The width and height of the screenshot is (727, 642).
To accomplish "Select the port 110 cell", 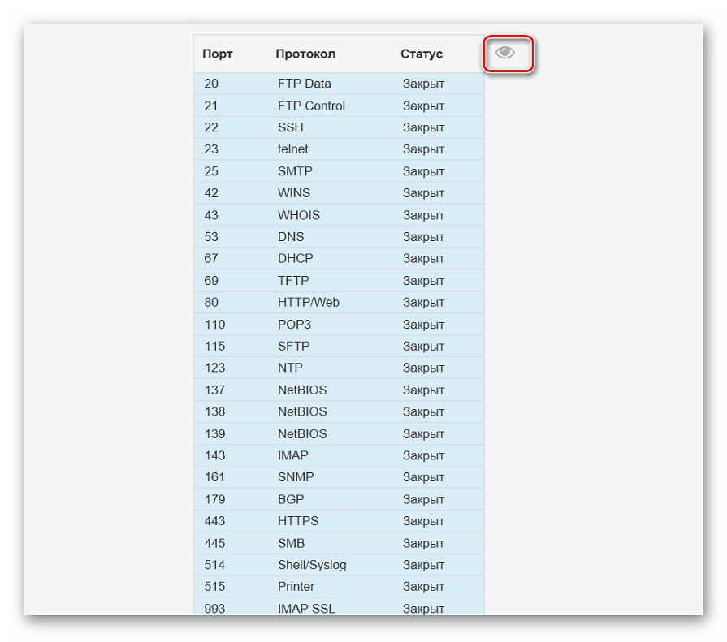I will point(214,324).
